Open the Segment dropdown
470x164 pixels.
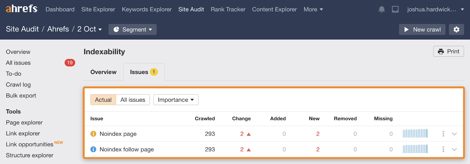click(x=132, y=30)
